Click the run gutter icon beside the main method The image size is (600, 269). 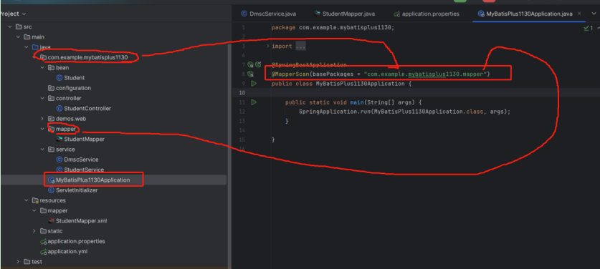pos(253,102)
